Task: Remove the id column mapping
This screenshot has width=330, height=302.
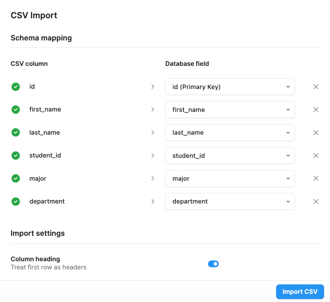Action: 316,87
